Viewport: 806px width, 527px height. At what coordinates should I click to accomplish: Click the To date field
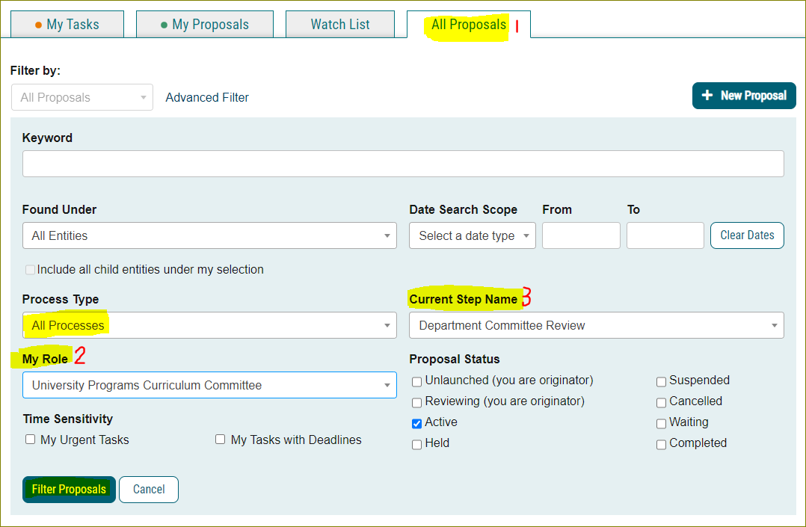[x=665, y=235]
